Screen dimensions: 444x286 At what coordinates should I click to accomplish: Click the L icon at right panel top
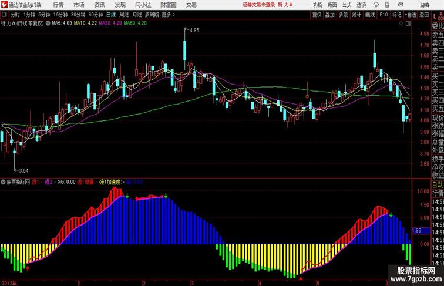[x=435, y=16]
